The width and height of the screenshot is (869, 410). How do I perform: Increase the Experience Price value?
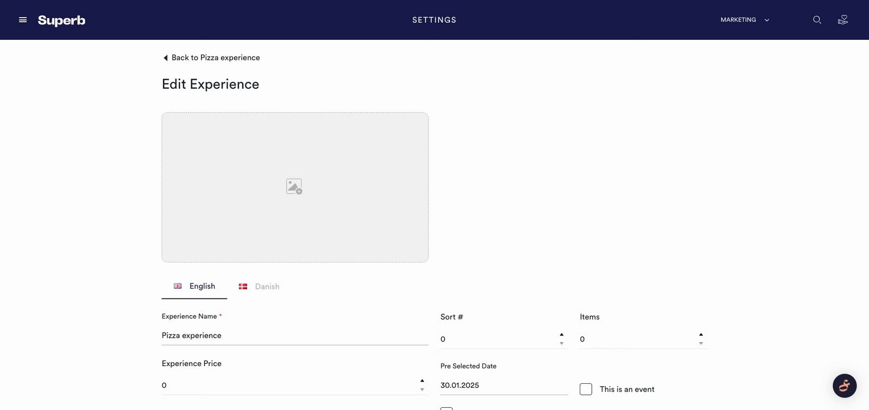click(422, 381)
